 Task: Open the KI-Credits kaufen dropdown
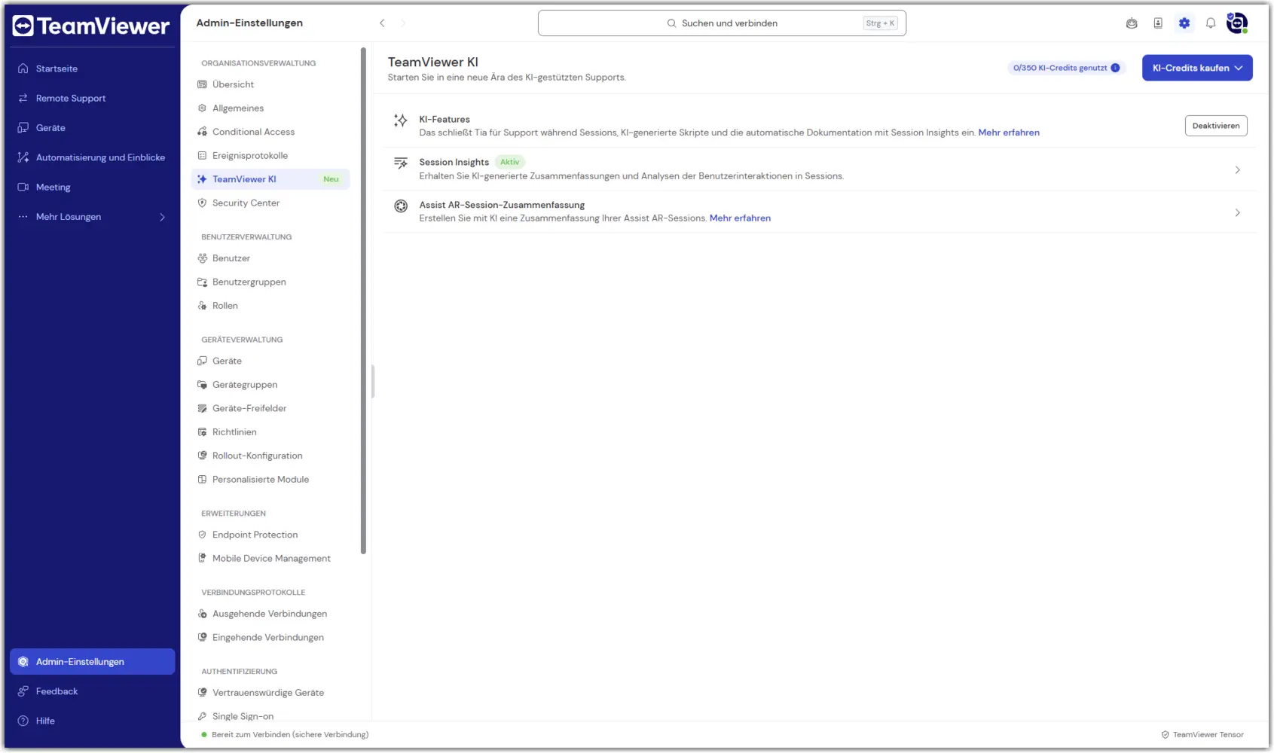[1197, 68]
